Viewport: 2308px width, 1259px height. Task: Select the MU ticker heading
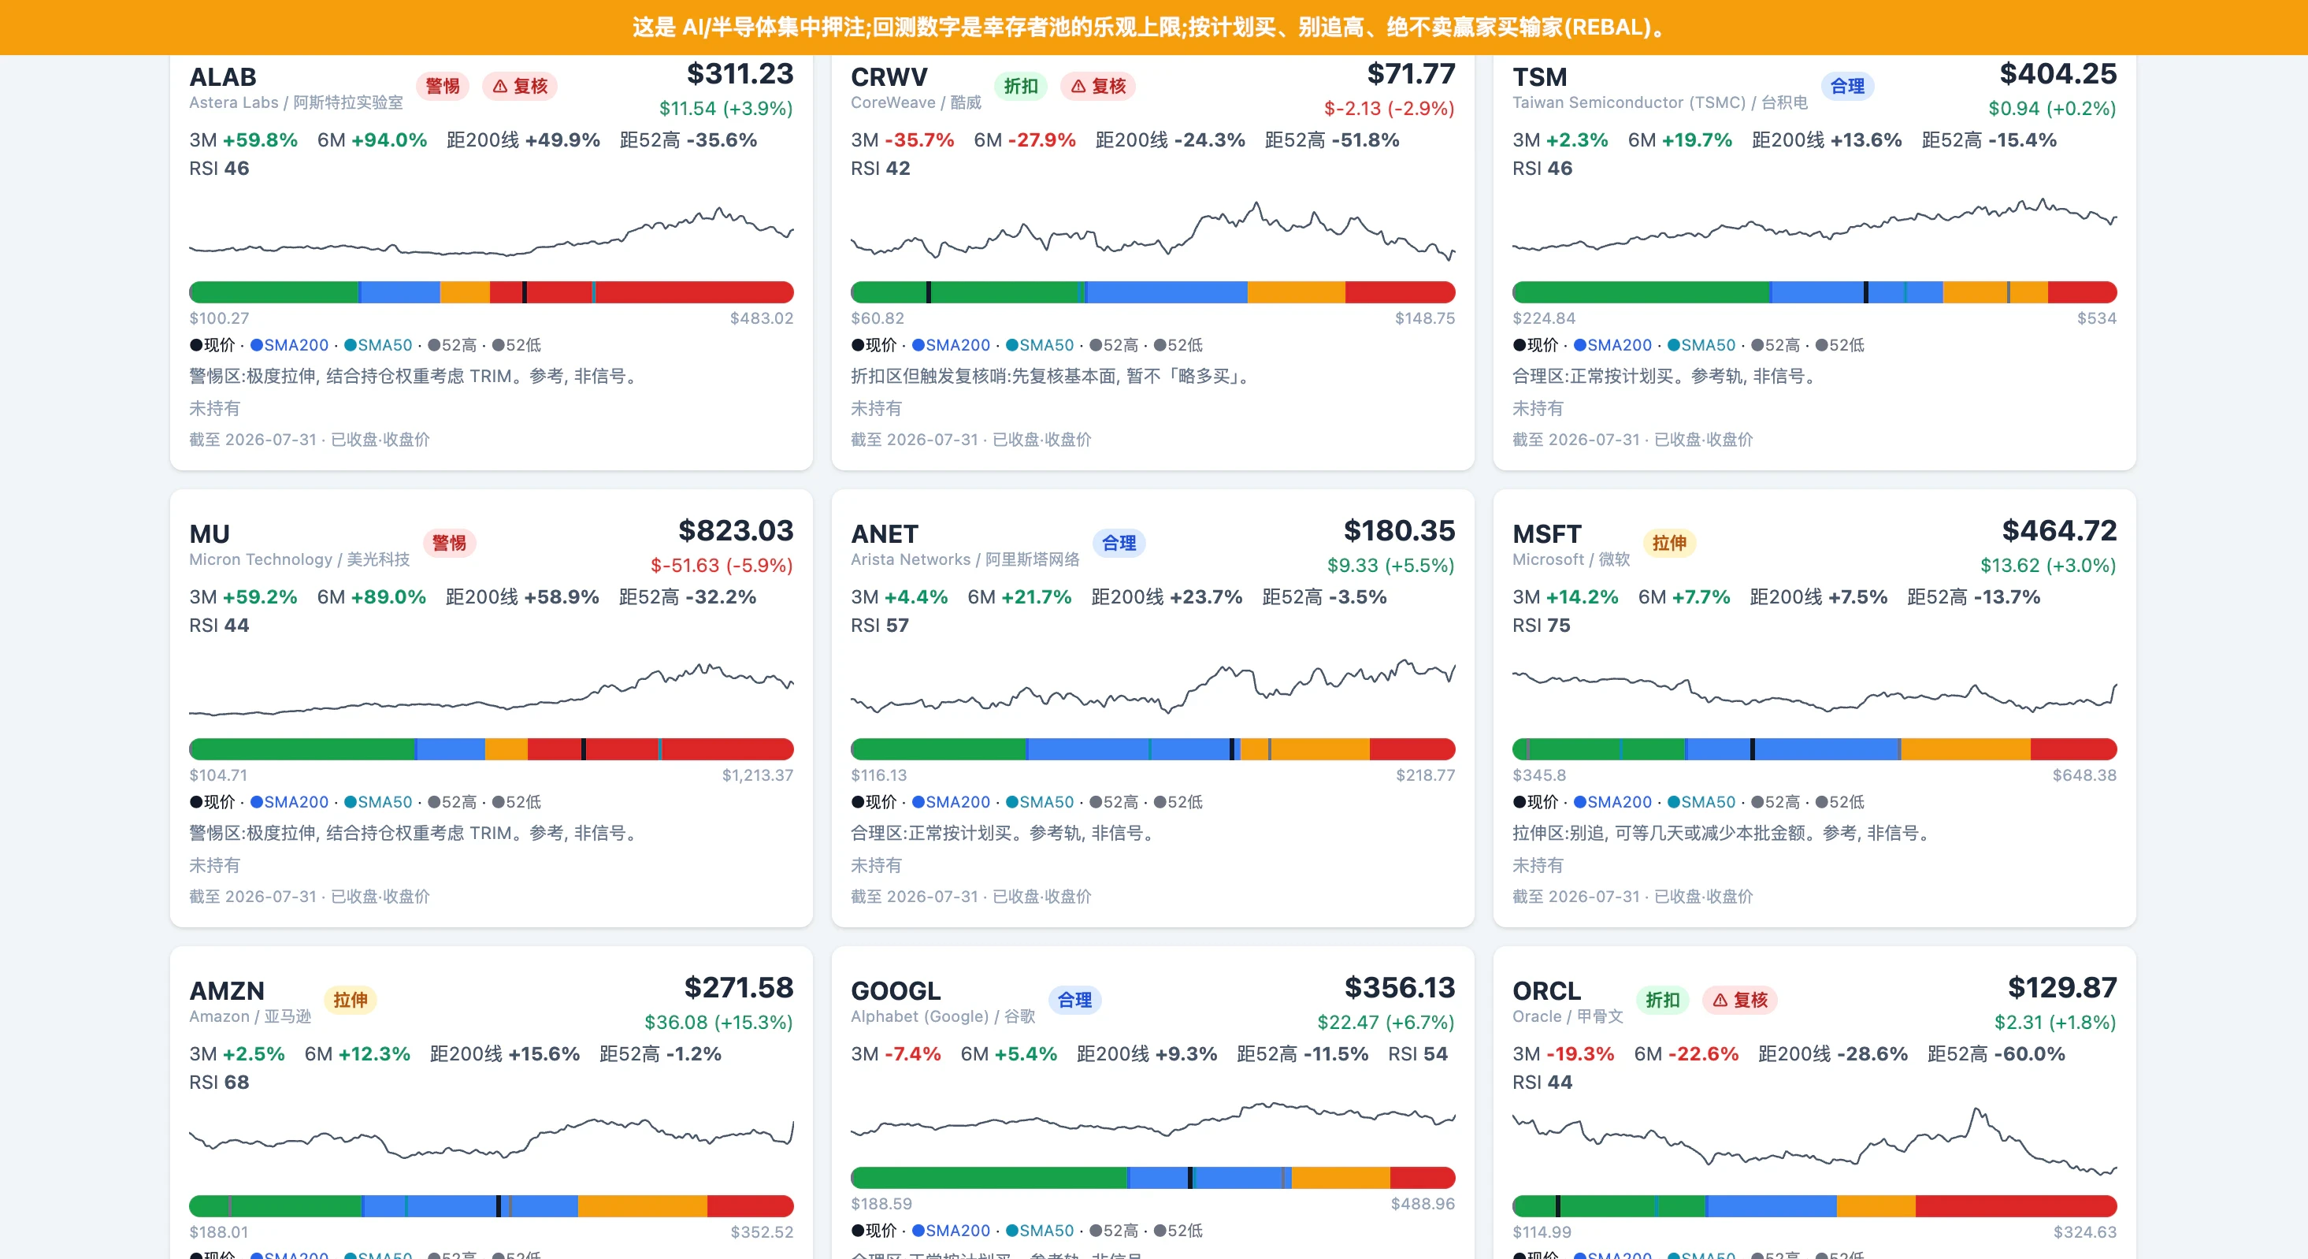[210, 534]
